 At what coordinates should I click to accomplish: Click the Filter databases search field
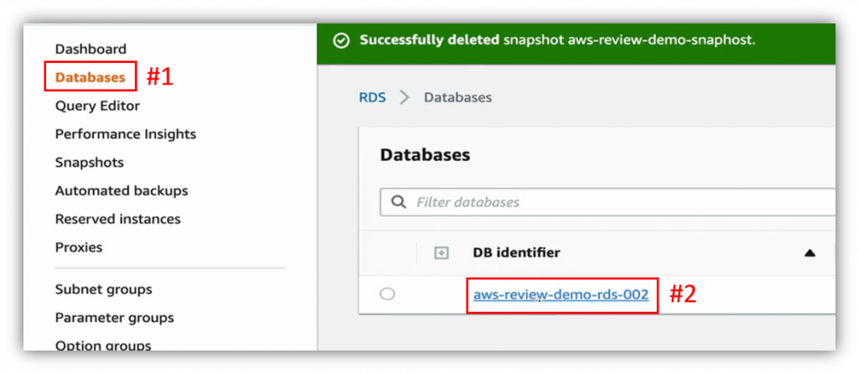(x=607, y=202)
